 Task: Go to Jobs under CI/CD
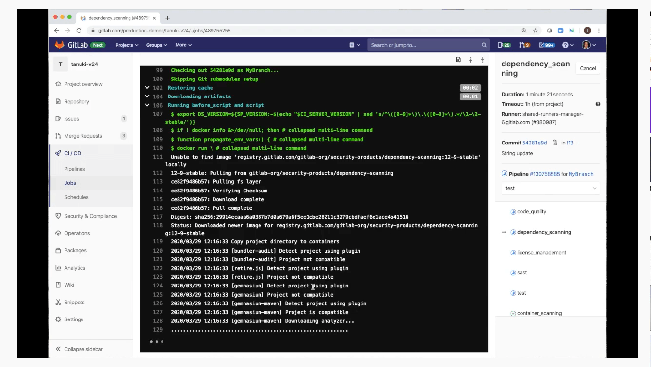point(70,183)
